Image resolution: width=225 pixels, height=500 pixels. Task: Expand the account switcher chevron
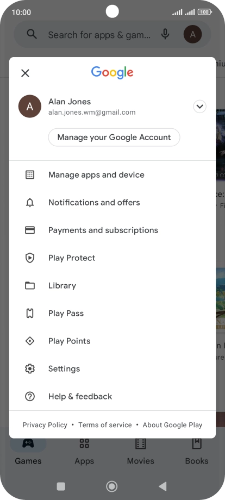click(200, 107)
